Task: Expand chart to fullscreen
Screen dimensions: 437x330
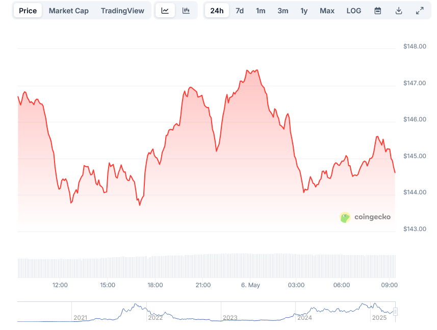Action: coord(420,11)
